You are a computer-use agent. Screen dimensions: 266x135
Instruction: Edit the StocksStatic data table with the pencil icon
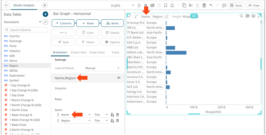tap(45, 22)
